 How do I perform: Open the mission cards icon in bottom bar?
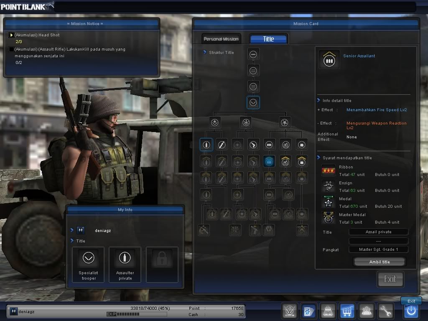tap(309, 311)
